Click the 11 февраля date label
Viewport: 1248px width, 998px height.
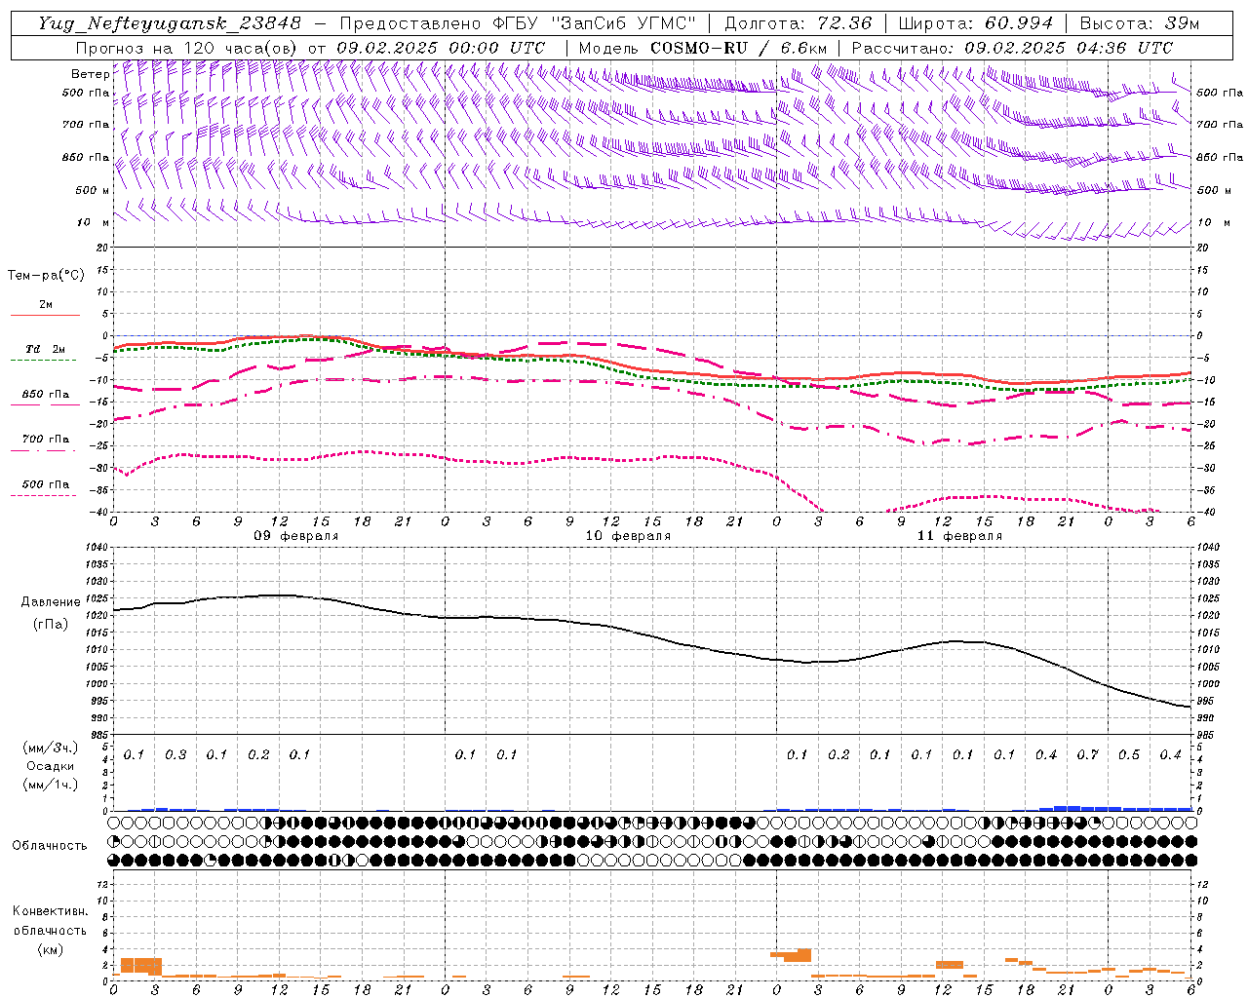tap(959, 536)
